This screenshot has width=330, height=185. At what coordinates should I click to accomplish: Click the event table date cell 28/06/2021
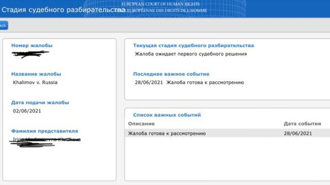pos(298,134)
